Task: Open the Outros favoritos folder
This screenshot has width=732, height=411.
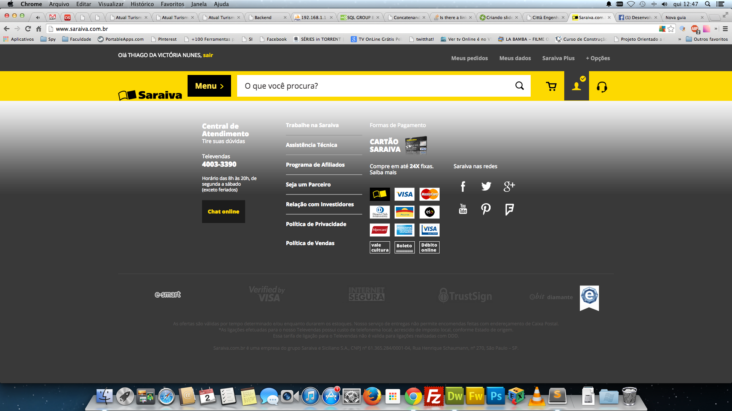Action: tap(706, 39)
